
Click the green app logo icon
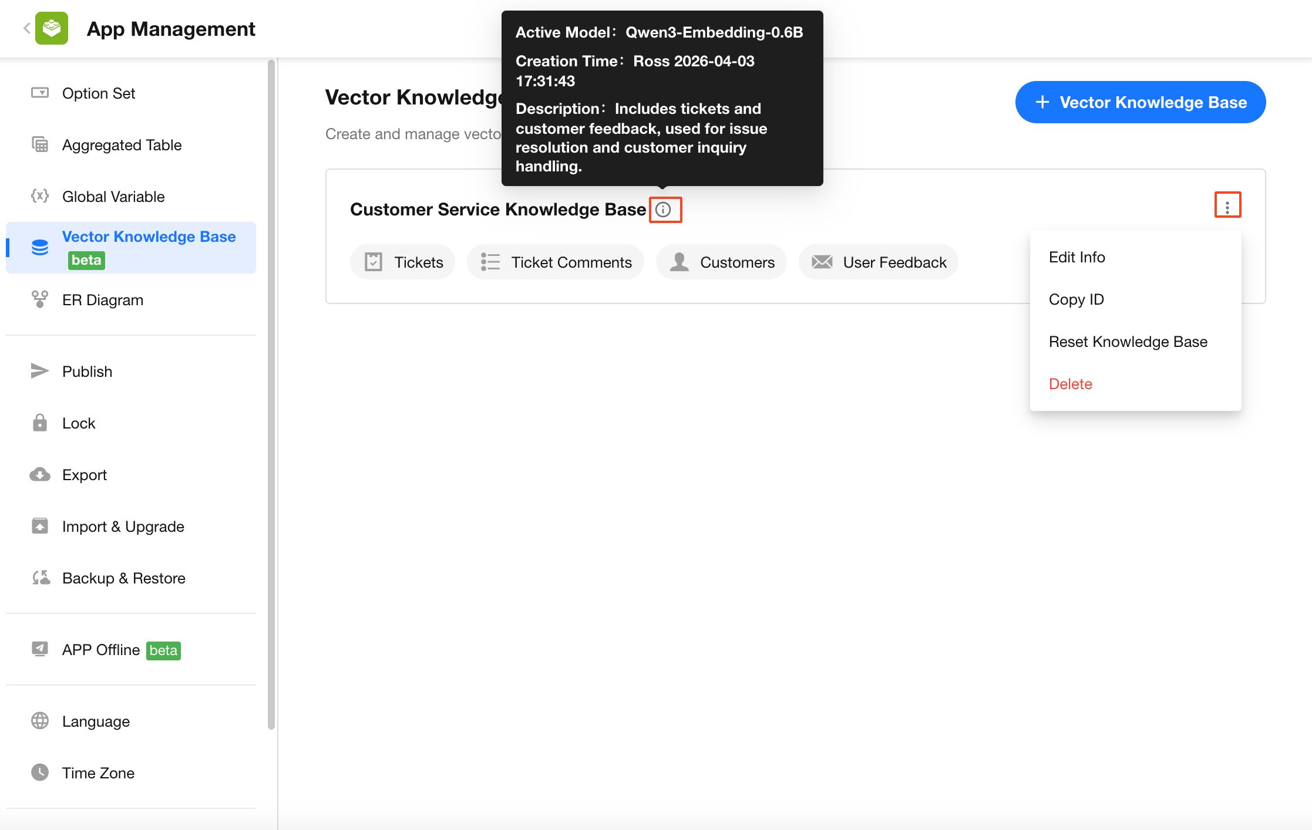pos(52,28)
